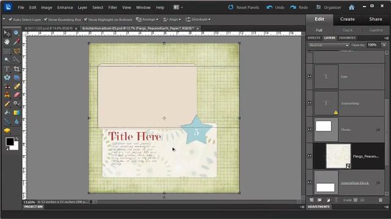The width and height of the screenshot is (391, 219).
Task: Add a layer mask button
Action: pyautogui.click(x=320, y=200)
